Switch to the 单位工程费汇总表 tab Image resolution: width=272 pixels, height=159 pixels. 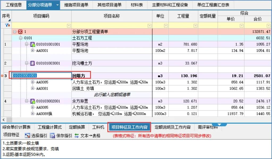pos(213,5)
